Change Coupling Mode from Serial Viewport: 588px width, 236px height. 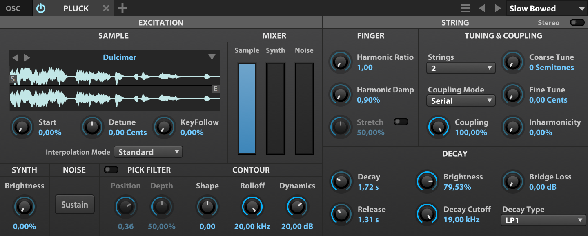click(461, 101)
